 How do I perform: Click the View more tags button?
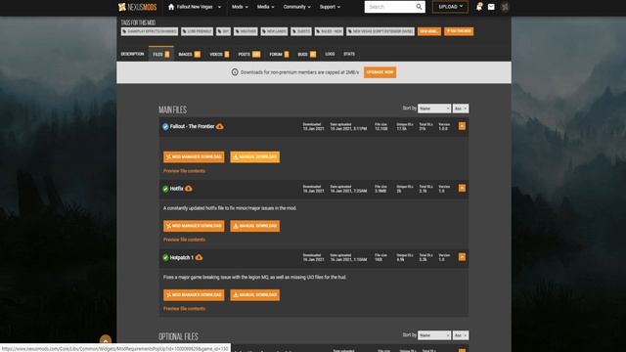click(x=429, y=31)
